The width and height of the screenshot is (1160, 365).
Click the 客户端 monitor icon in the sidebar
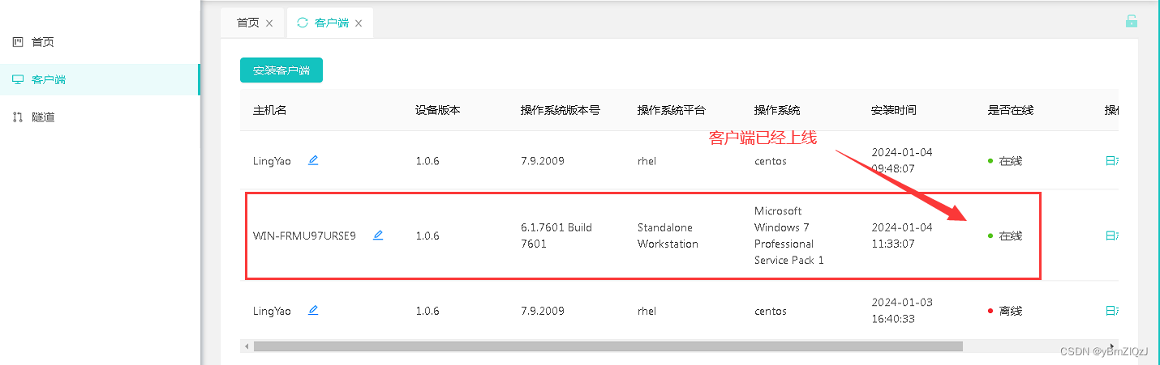click(18, 79)
